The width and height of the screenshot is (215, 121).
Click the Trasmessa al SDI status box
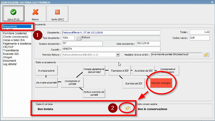[x=120, y=71]
